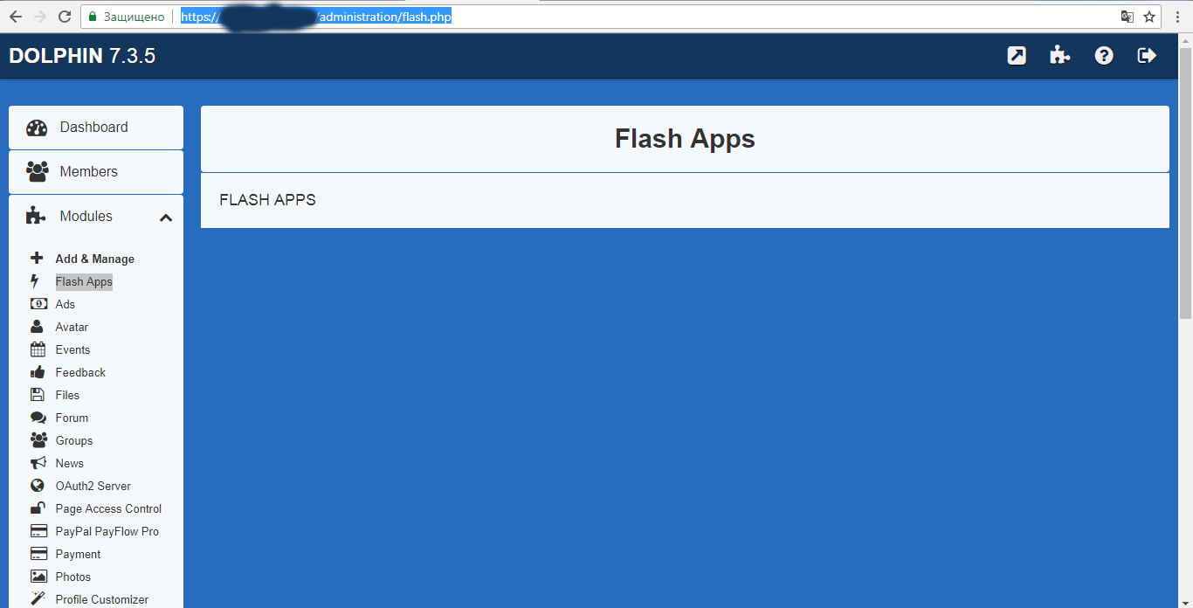
Task: Open the Members menu item
Action: tap(88, 172)
